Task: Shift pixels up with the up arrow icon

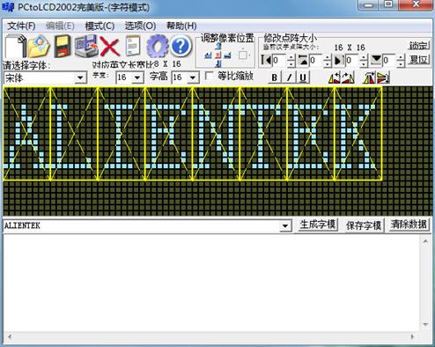Action: tap(218, 46)
